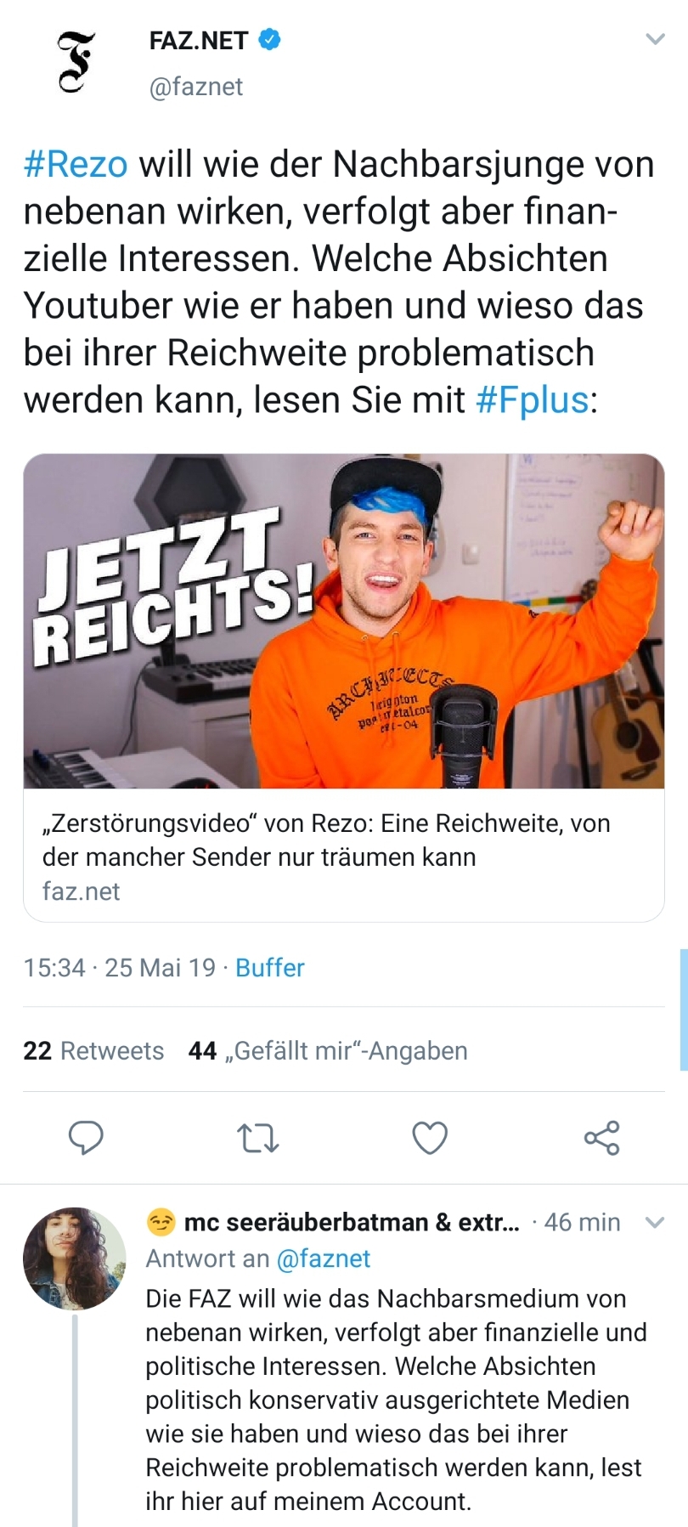
Task: Open the #Rezo hashtag
Action: click(x=76, y=164)
